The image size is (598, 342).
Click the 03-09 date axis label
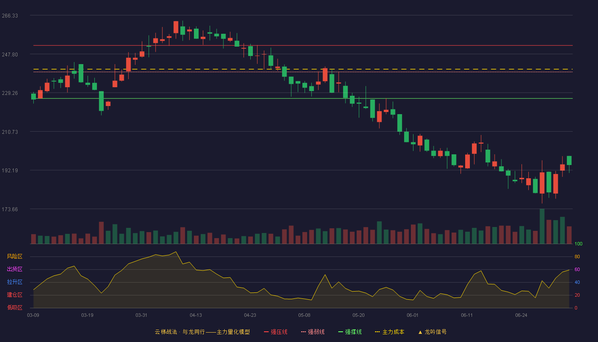tap(33, 315)
